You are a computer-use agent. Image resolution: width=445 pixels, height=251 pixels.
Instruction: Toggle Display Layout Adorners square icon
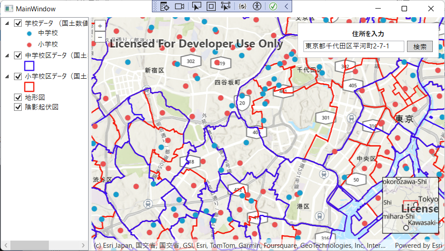(x=211, y=6)
